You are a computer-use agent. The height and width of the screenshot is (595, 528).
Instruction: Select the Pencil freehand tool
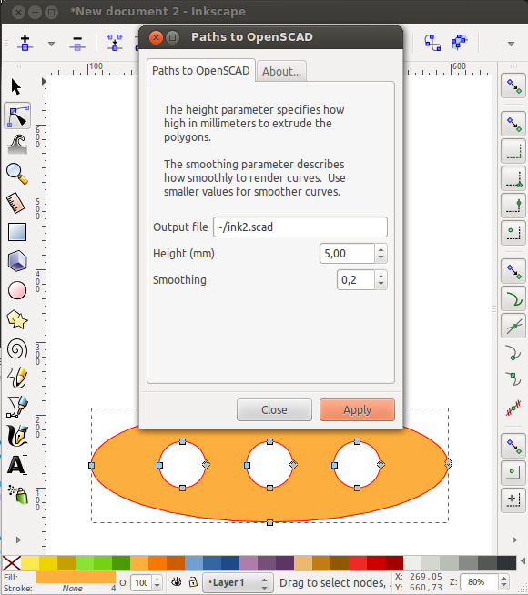pos(17,378)
